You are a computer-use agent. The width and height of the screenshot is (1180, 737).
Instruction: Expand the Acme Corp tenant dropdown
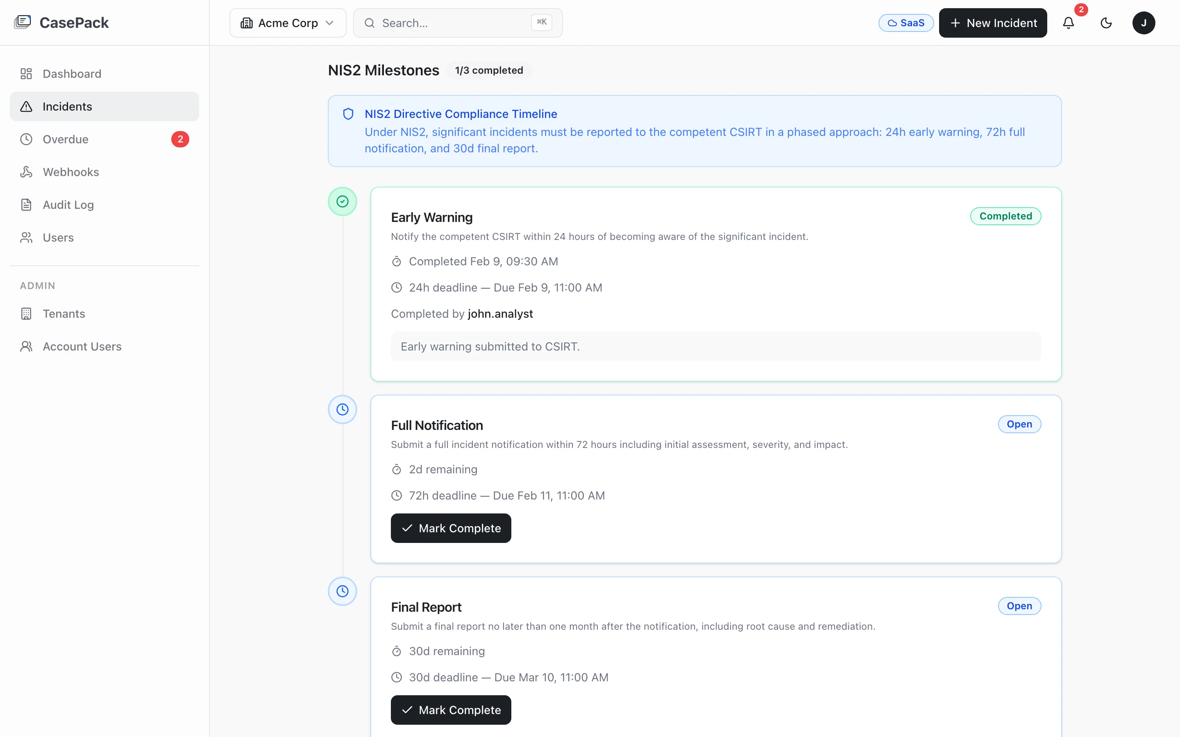pos(288,23)
